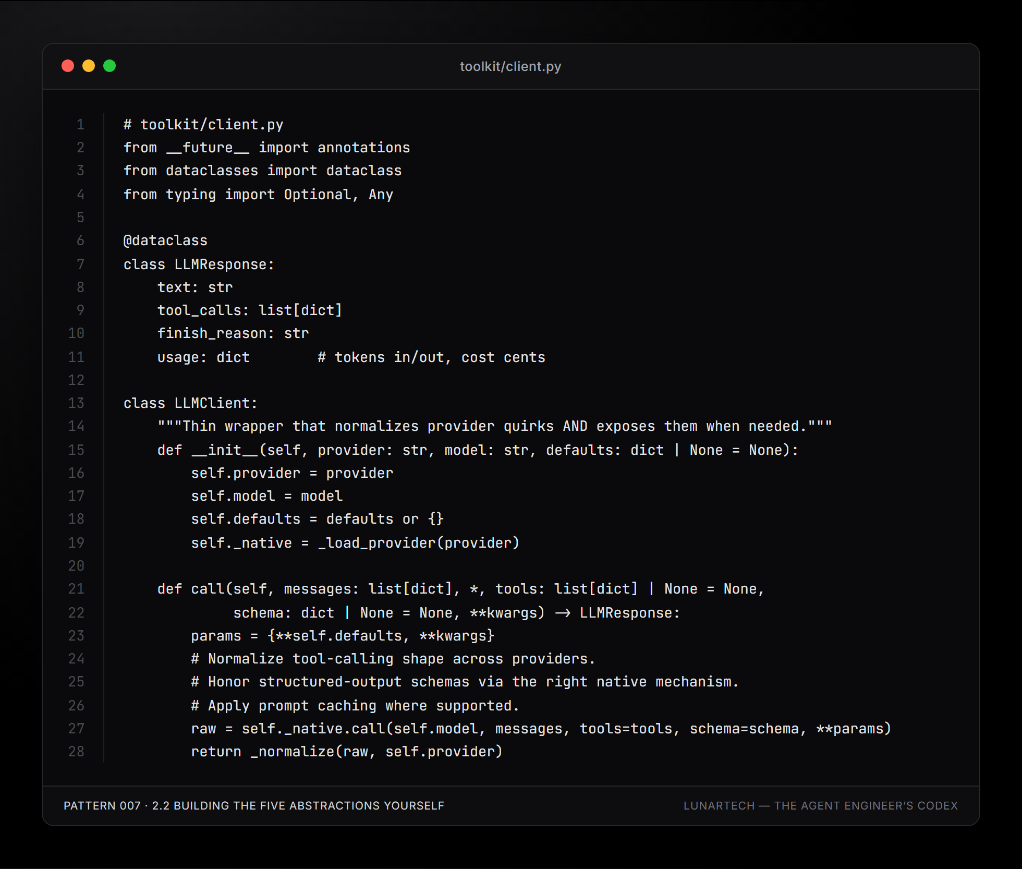Click the yellow minimize window dot

click(x=89, y=66)
